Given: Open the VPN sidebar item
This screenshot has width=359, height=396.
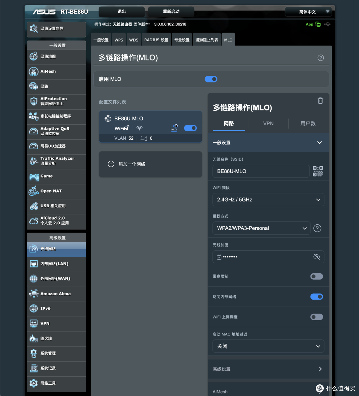Looking at the screenshot, I should pyautogui.click(x=57, y=324).
